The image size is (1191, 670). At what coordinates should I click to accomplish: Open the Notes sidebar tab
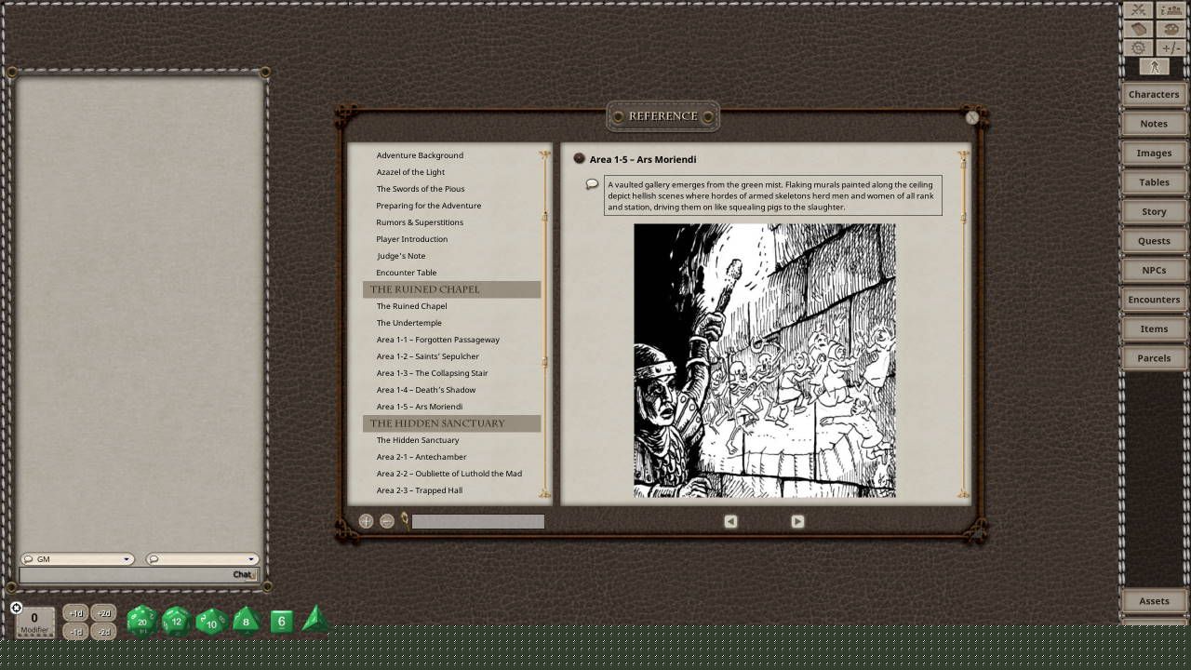point(1154,124)
